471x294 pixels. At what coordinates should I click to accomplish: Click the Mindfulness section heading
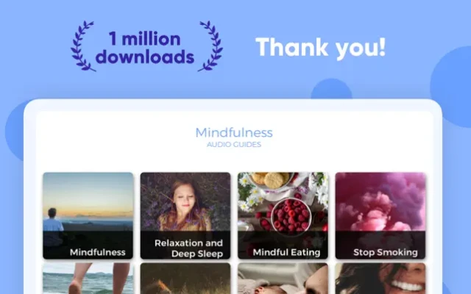point(234,132)
